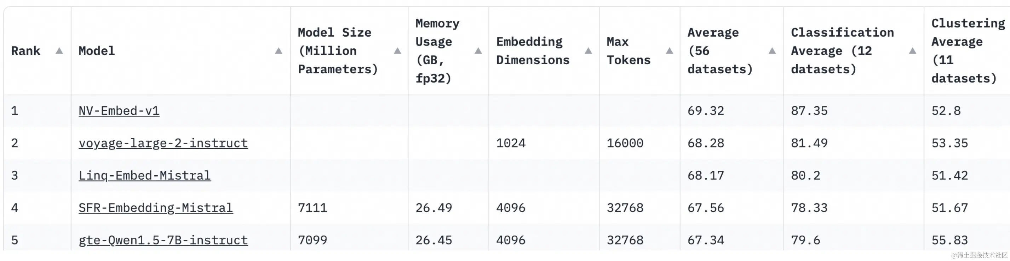Open voyage-large-2-instruct model link
1010x261 pixels.
click(163, 144)
